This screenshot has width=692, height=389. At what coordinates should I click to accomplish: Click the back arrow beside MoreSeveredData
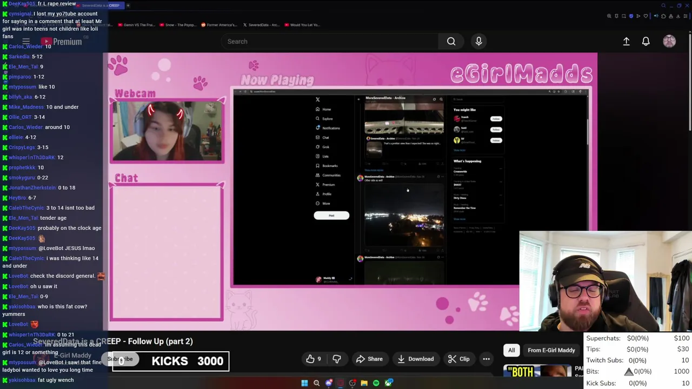(359, 99)
